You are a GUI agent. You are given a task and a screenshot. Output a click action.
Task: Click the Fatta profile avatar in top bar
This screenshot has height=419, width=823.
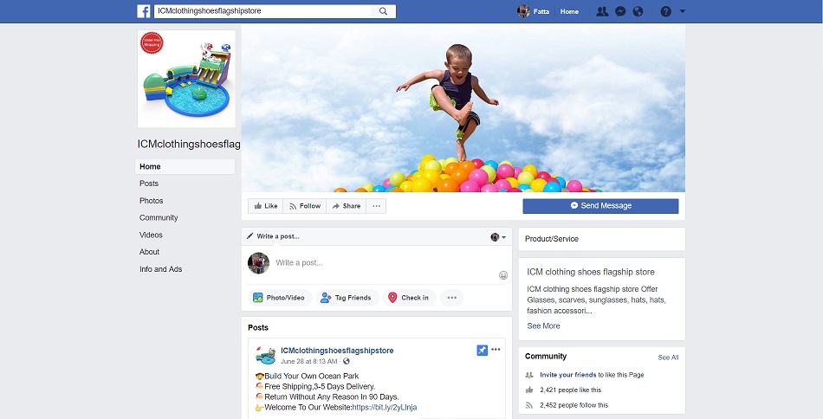point(523,11)
